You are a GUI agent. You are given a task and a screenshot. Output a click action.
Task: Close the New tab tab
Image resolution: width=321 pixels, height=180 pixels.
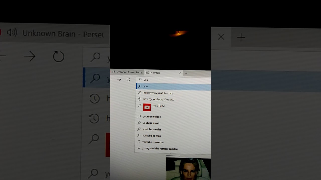tap(180, 73)
